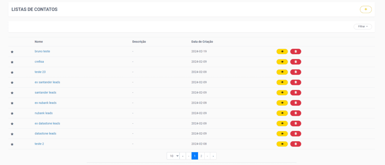The height and width of the screenshot is (165, 385).
Task: Delete the ex santander leads list
Action: [x=296, y=82]
